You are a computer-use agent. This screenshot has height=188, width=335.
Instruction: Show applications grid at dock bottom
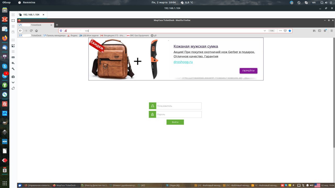[x=4, y=183]
